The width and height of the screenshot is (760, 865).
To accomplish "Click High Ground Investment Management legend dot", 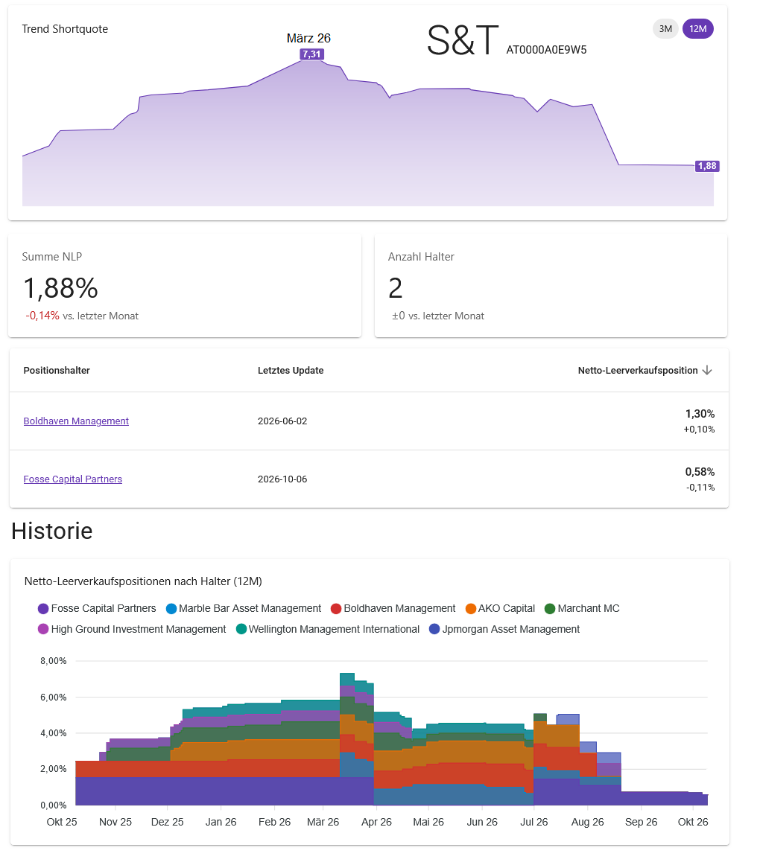I will coord(43,629).
